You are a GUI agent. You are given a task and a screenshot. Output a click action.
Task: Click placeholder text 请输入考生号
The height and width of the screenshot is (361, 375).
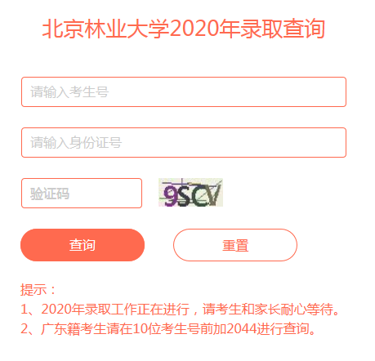[69, 92]
